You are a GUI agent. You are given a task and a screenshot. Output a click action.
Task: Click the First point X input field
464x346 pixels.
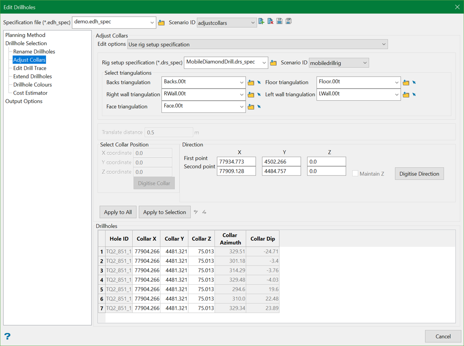click(236, 162)
